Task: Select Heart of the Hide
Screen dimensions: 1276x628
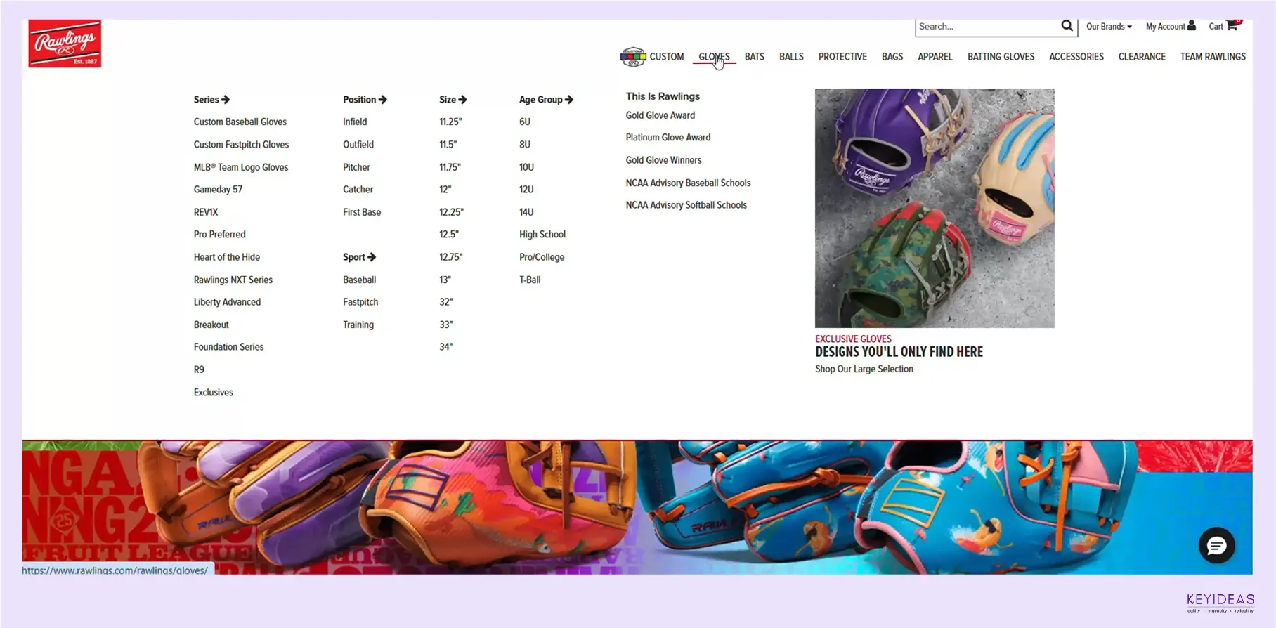Action: click(226, 257)
